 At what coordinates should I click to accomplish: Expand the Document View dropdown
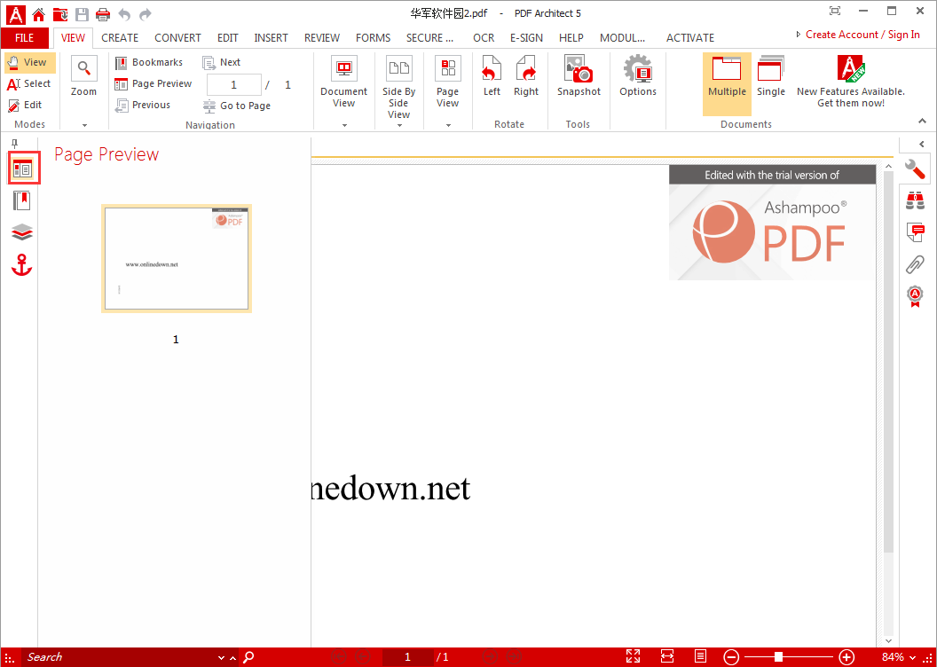tap(344, 125)
